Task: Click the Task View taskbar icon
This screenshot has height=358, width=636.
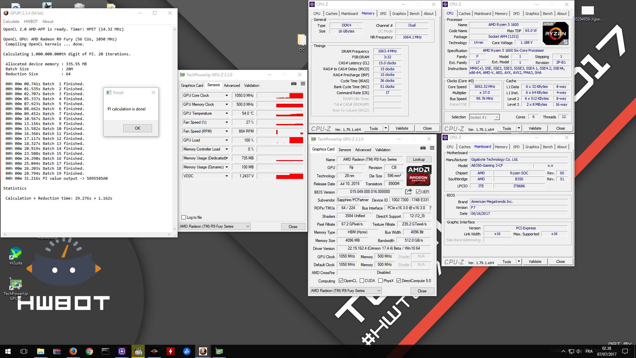Action: [24, 351]
